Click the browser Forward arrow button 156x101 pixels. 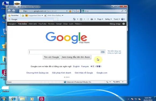[14, 11]
